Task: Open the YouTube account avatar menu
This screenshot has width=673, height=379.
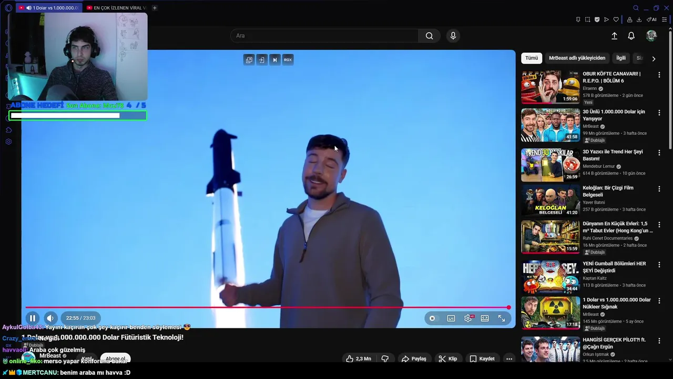Action: [x=651, y=36]
